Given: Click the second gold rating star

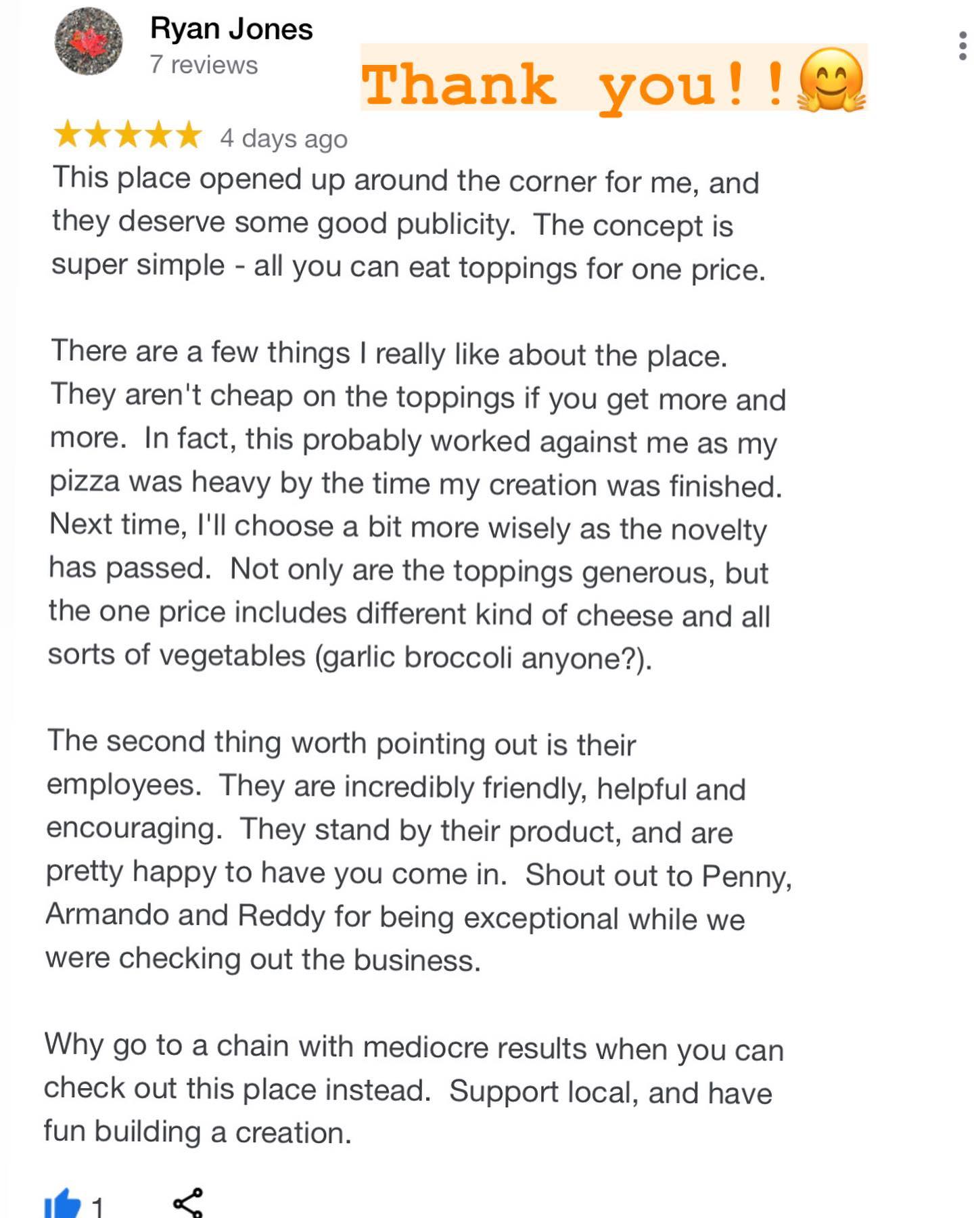Looking at the screenshot, I should click(x=97, y=135).
